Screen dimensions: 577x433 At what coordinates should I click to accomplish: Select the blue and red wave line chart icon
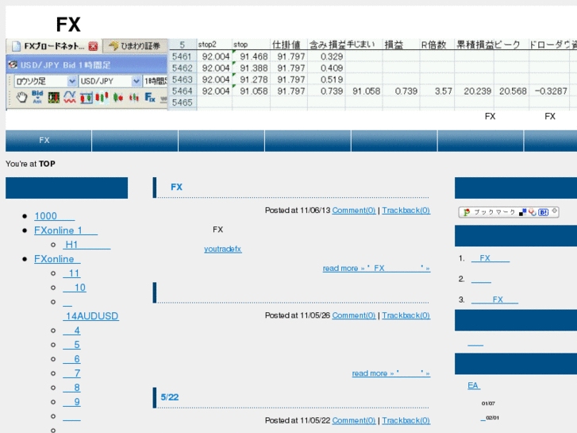click(x=70, y=97)
